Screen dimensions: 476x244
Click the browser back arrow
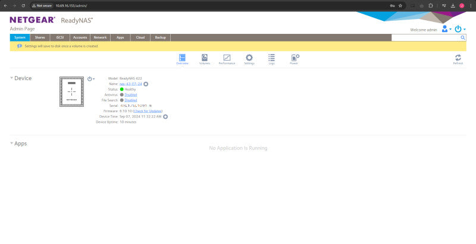[x=5, y=6]
